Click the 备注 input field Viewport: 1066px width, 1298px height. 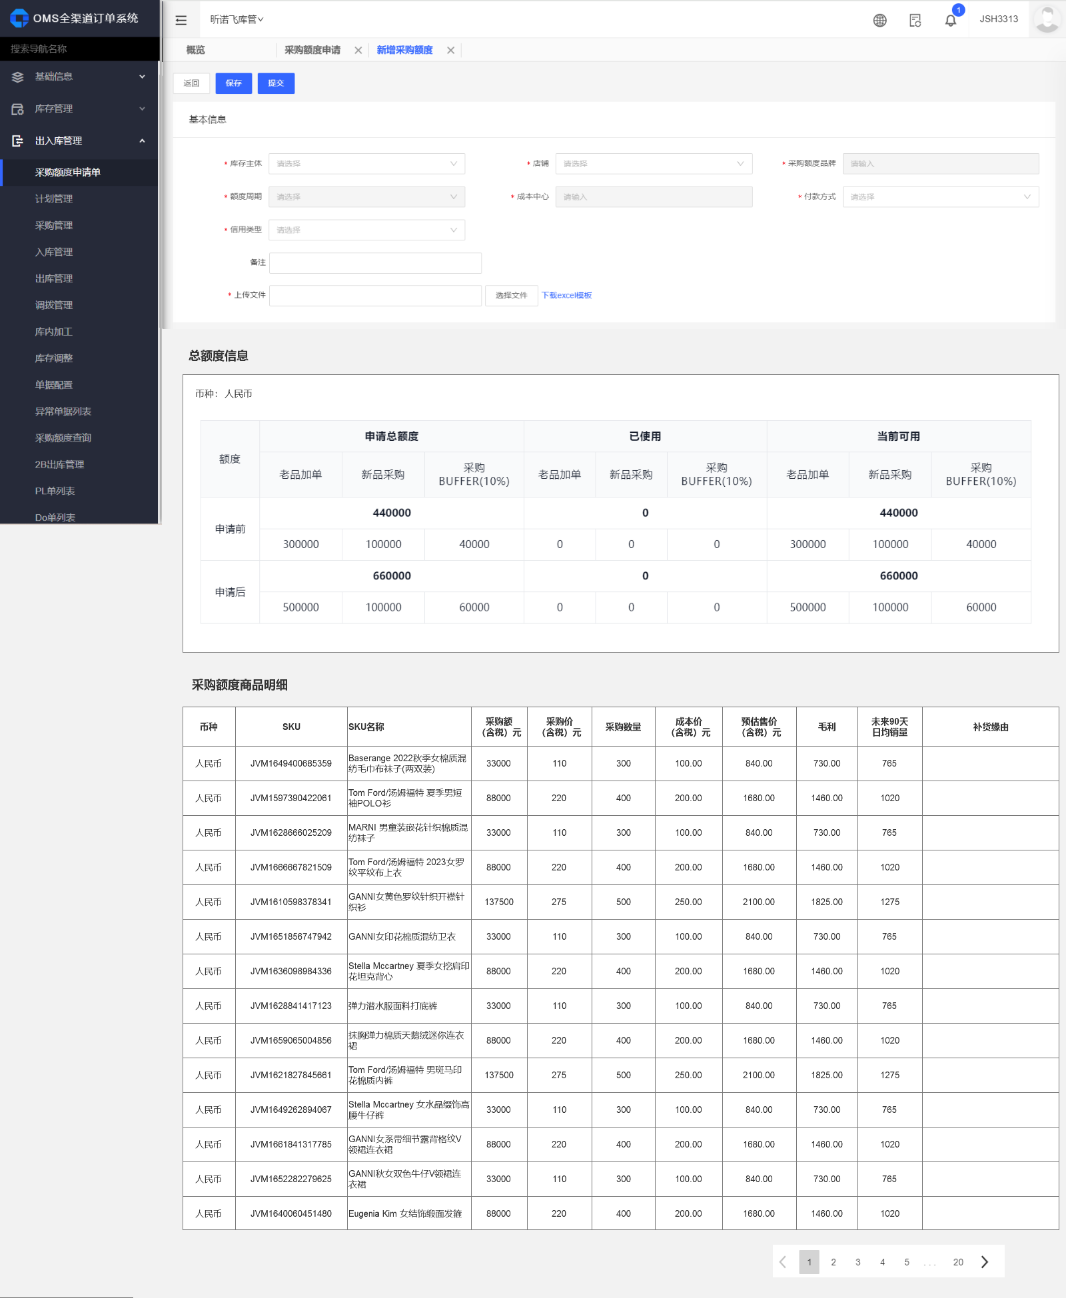(375, 263)
